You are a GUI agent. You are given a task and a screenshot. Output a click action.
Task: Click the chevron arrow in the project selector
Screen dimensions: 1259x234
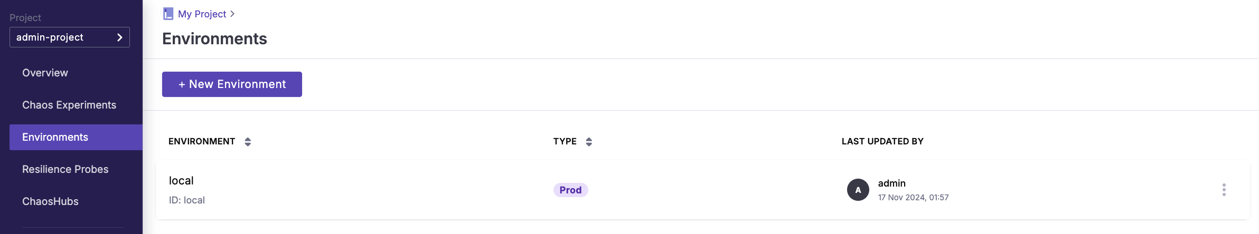(120, 37)
